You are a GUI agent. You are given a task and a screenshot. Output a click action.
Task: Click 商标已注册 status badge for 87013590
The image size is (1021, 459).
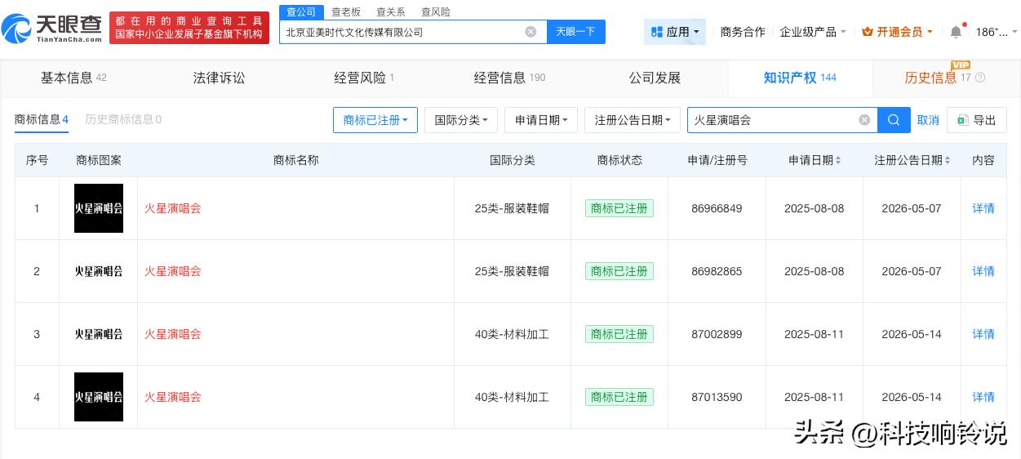(x=619, y=397)
